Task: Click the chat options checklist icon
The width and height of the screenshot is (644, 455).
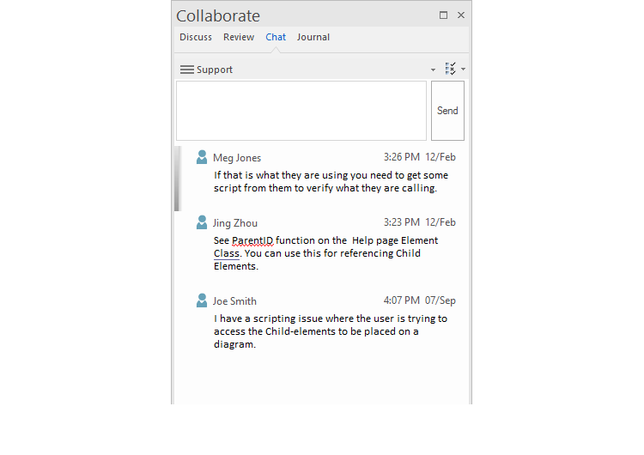Action: tap(451, 69)
